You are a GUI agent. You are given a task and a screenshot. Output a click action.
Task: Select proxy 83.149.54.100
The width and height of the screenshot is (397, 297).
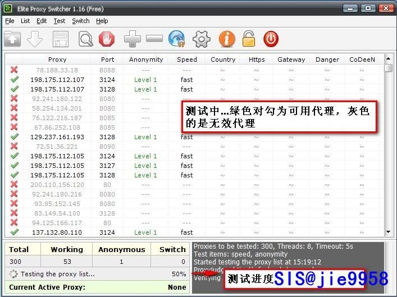coord(57,213)
